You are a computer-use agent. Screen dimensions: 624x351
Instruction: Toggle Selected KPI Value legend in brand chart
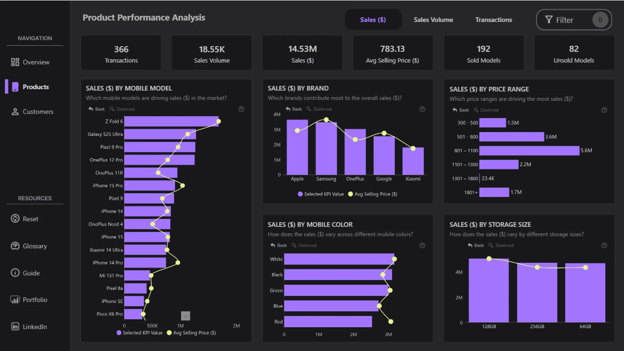[321, 194]
